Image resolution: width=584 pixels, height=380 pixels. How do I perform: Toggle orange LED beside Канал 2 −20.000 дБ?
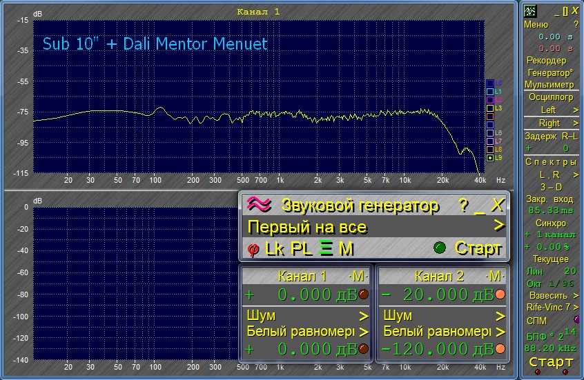[500, 294]
